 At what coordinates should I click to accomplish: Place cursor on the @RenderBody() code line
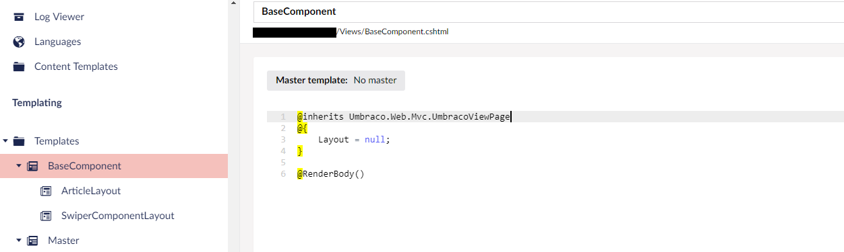tap(330, 173)
